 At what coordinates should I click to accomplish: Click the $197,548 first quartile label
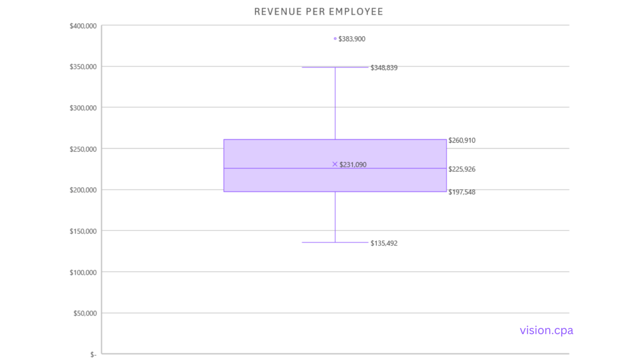click(462, 192)
